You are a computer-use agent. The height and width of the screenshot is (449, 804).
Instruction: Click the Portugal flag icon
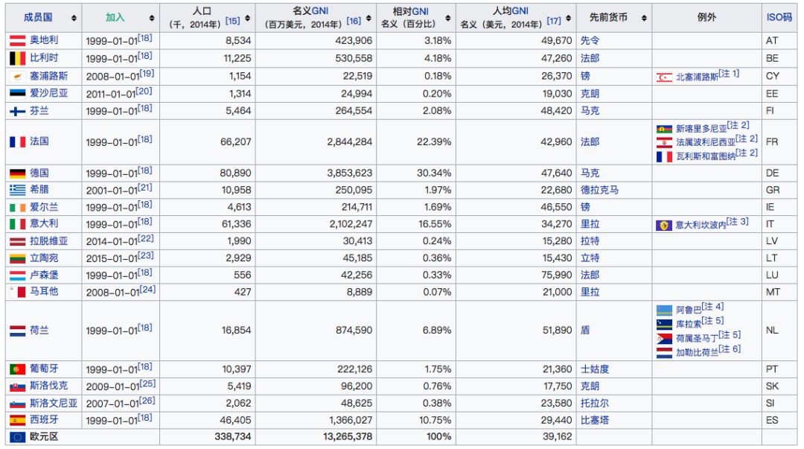[17, 369]
